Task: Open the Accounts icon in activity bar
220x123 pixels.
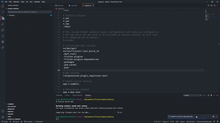Action: pos(3,111)
